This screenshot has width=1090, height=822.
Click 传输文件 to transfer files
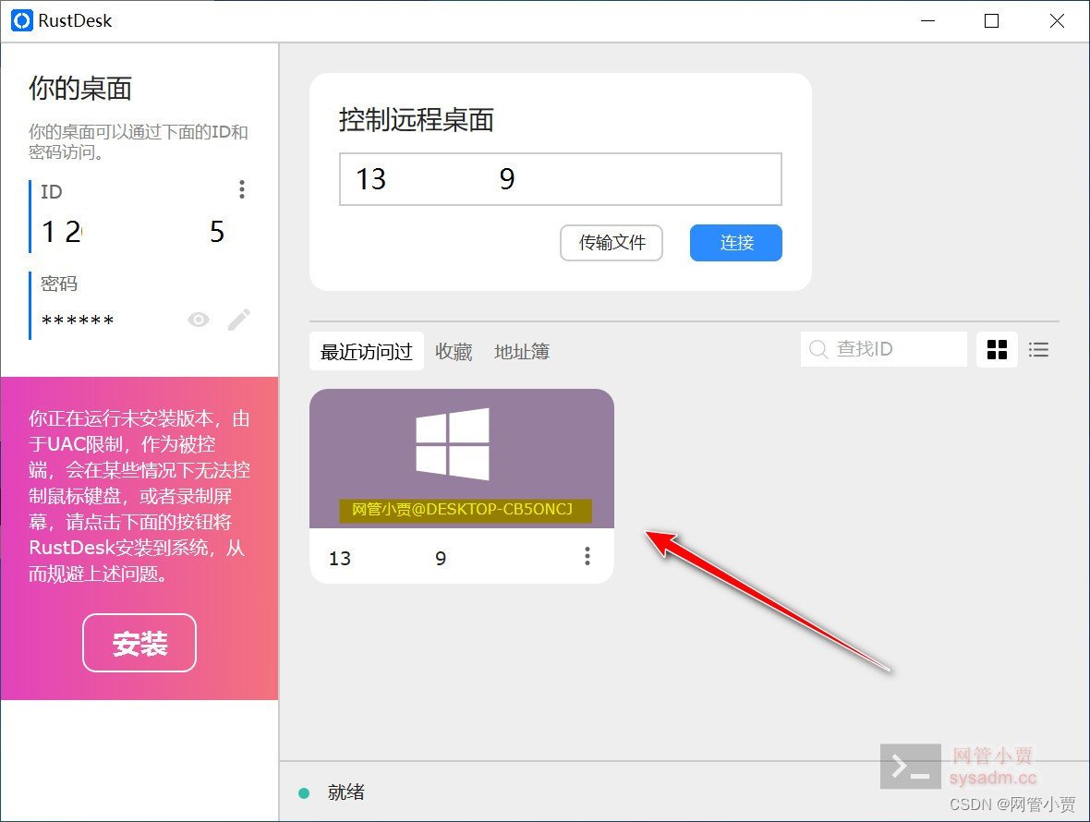[611, 242]
